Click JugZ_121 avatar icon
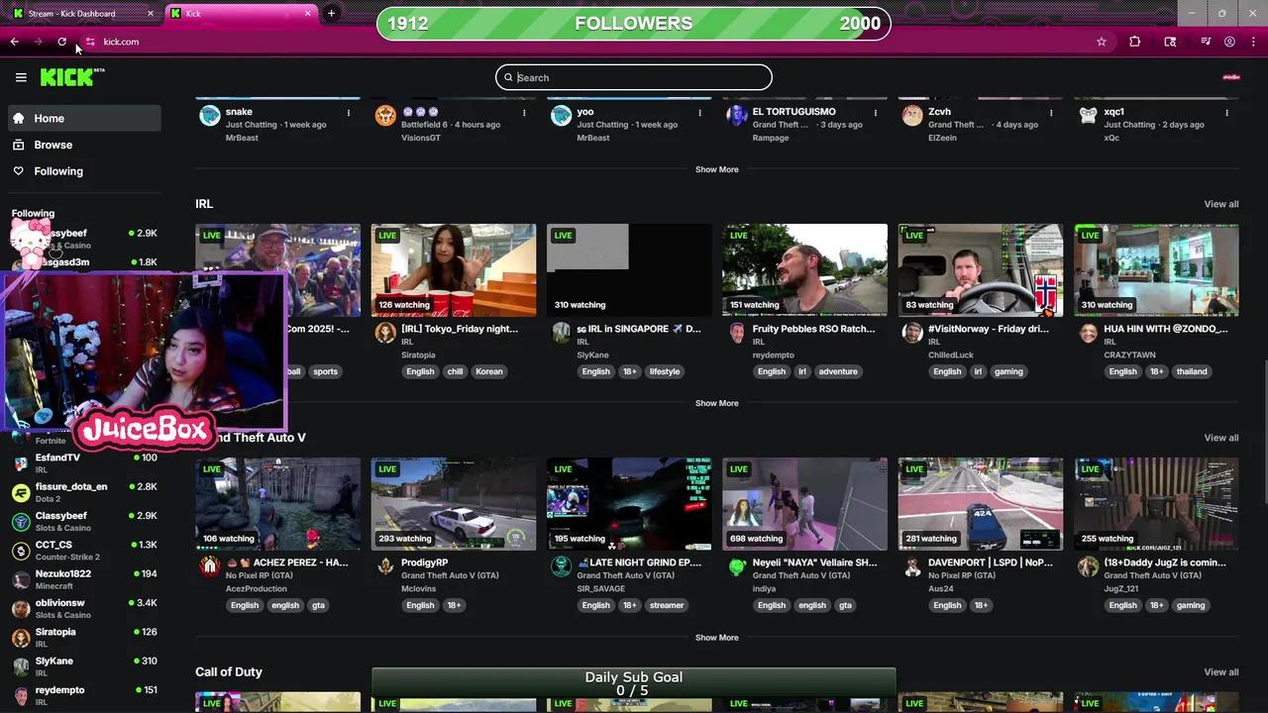Screen dimensions: 1268x713 point(1089,566)
